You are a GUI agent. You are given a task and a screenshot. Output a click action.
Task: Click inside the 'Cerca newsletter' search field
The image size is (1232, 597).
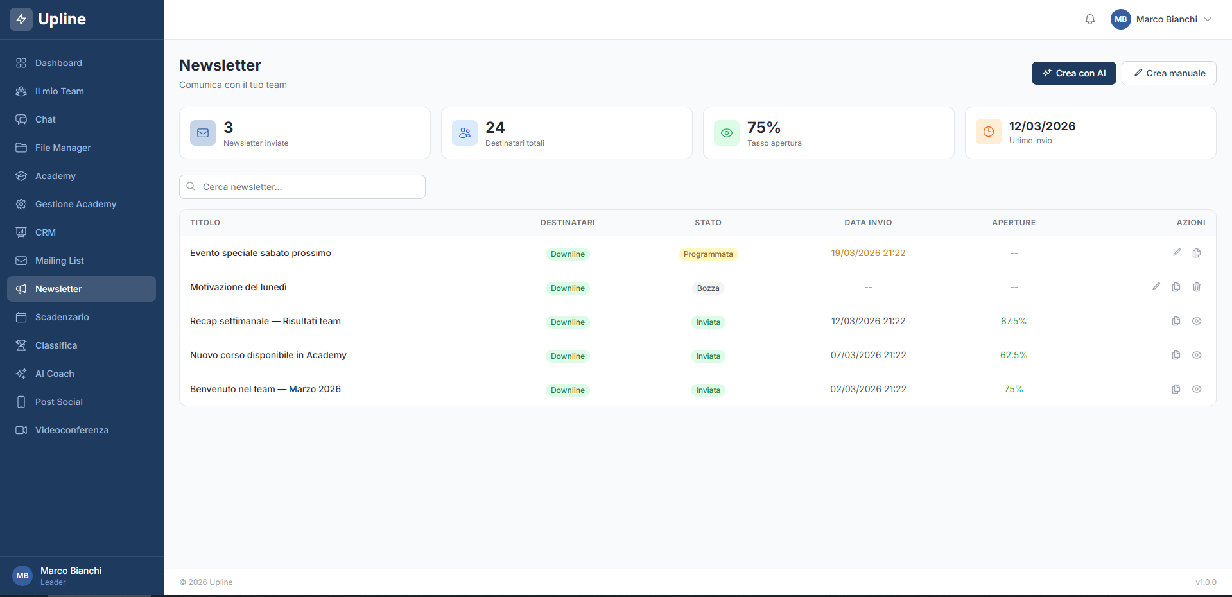tap(302, 187)
